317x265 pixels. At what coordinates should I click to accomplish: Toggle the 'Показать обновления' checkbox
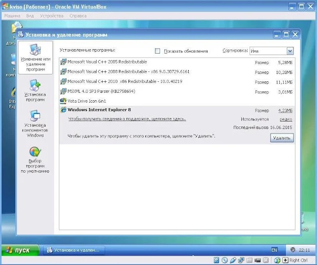(158, 51)
